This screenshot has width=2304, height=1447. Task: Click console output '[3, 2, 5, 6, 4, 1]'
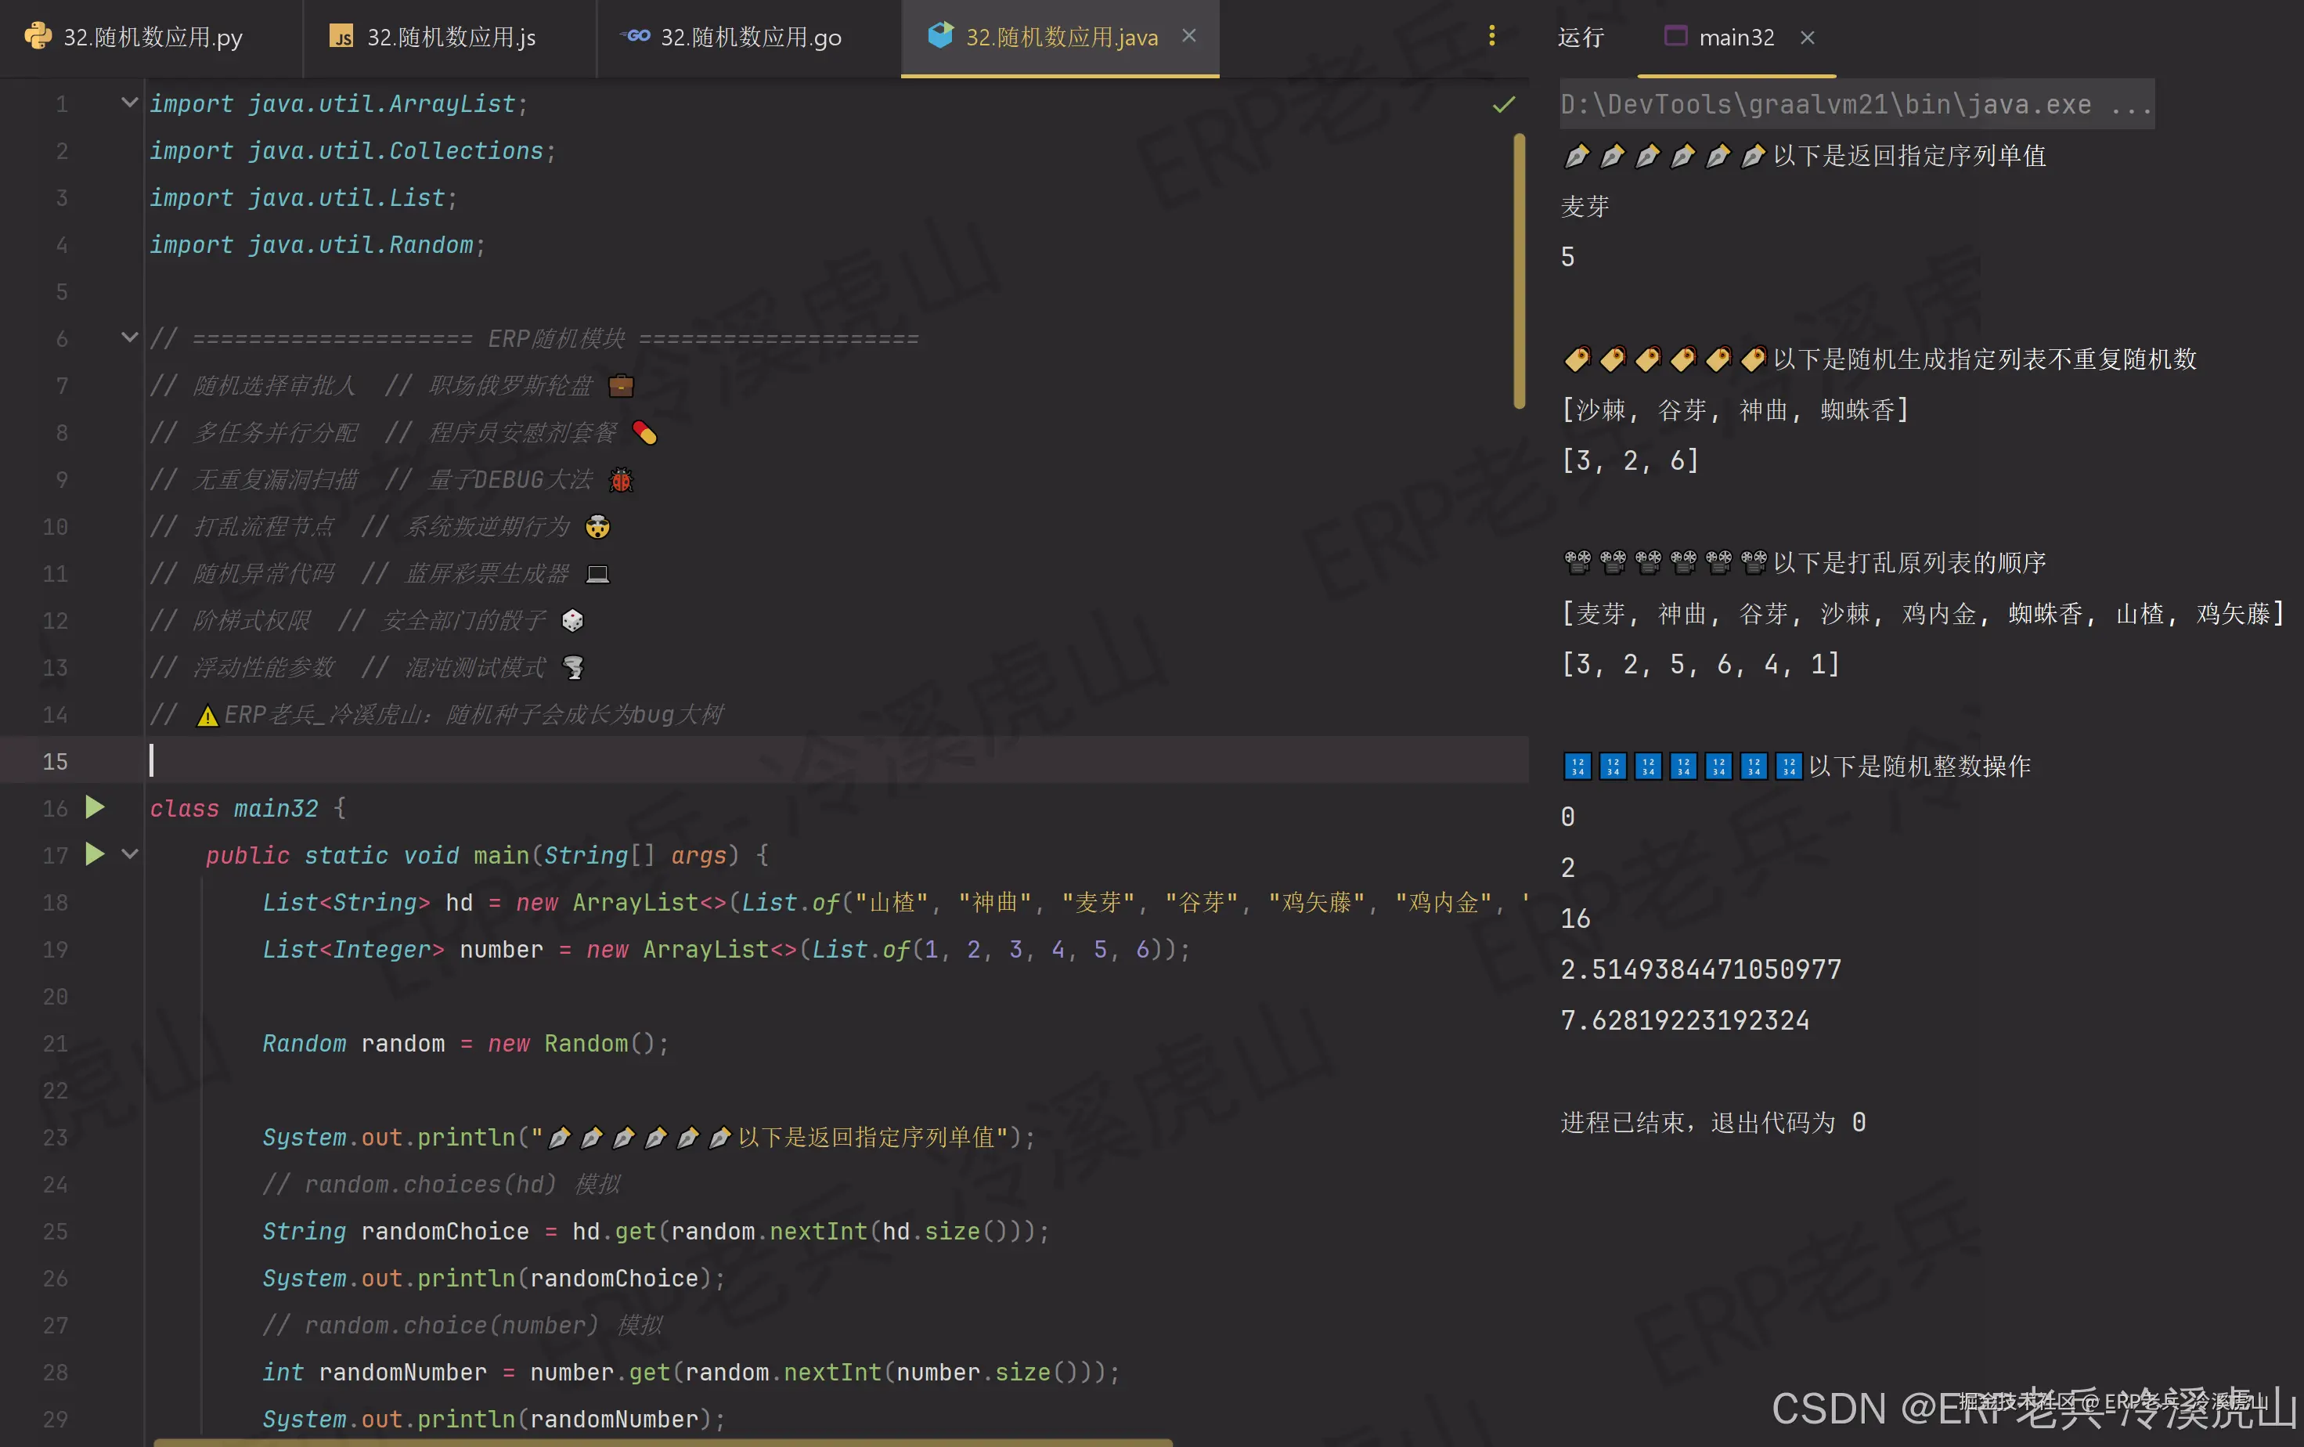click(x=1700, y=664)
